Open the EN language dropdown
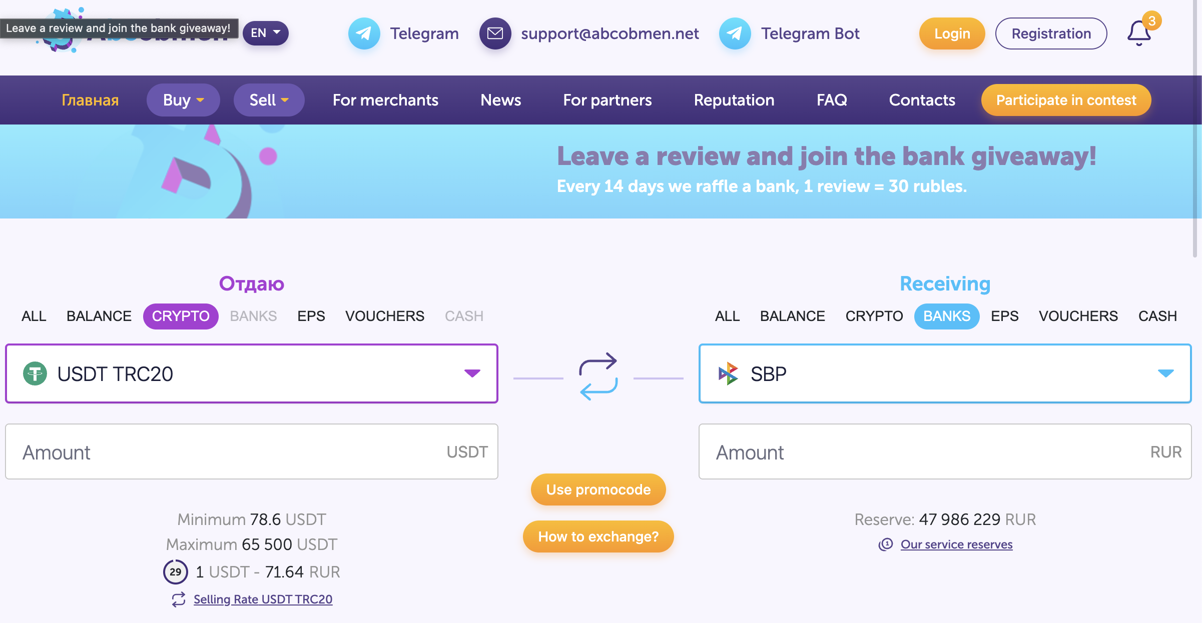The height and width of the screenshot is (623, 1202). click(x=265, y=33)
